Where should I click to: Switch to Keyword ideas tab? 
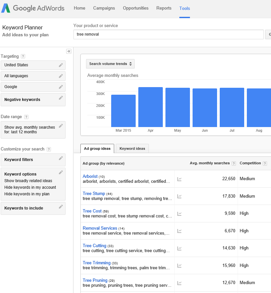[x=132, y=148]
